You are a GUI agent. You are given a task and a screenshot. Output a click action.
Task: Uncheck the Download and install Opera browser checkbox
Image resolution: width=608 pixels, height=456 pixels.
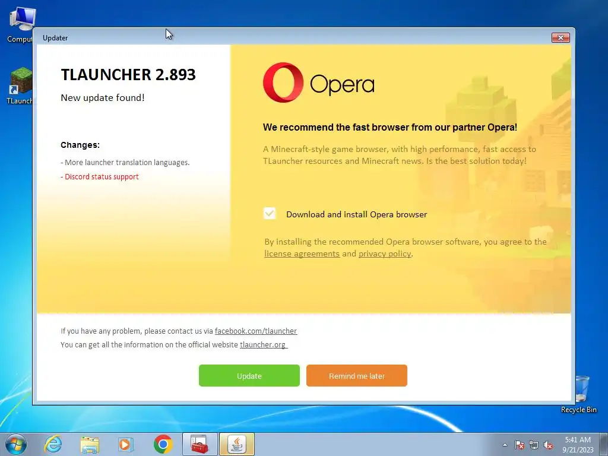270,214
